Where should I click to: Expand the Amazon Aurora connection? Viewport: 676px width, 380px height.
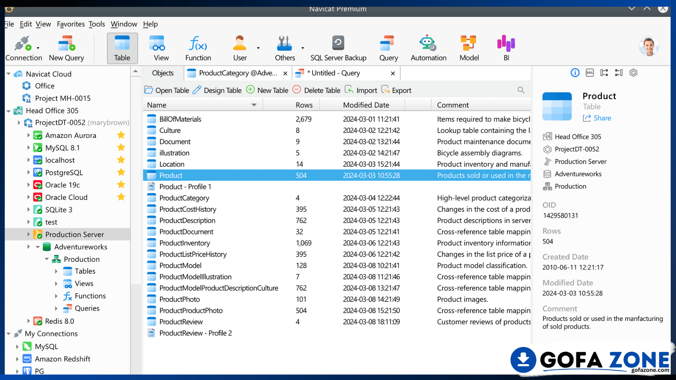[x=29, y=135]
